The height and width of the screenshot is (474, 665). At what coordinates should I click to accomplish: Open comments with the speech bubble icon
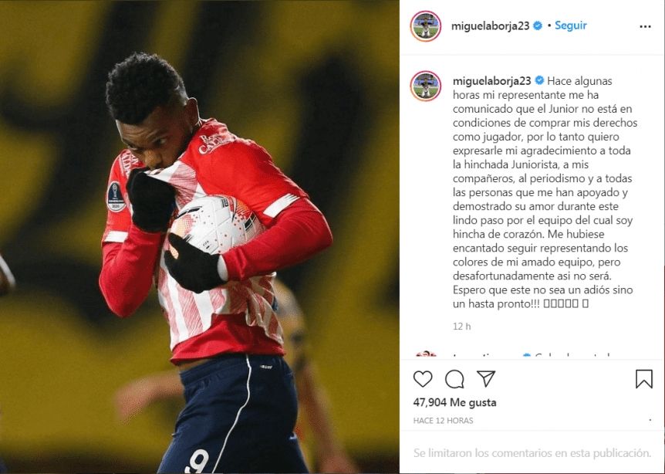454,379
